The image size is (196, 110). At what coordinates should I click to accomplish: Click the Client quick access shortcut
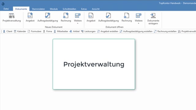click(8, 31)
